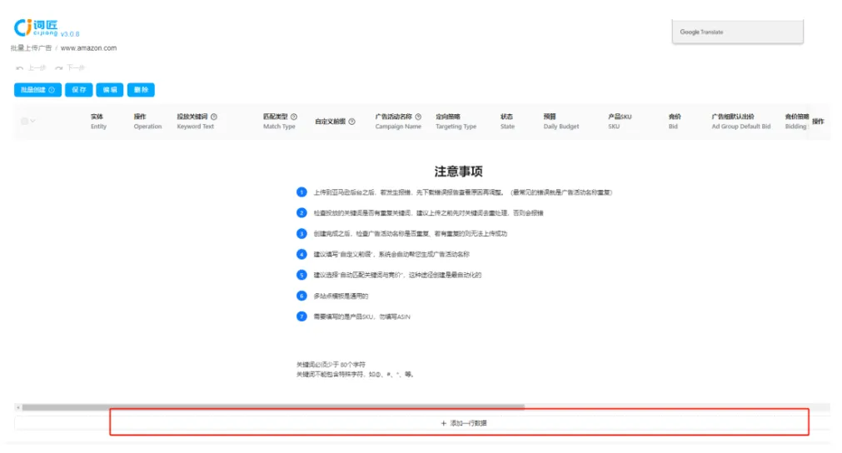Click the State column header
842x453 pixels.
507,122
